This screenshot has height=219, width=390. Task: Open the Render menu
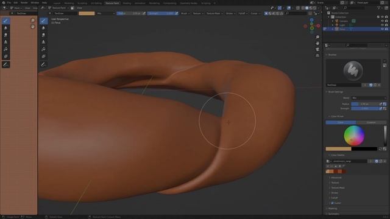click(24, 2)
